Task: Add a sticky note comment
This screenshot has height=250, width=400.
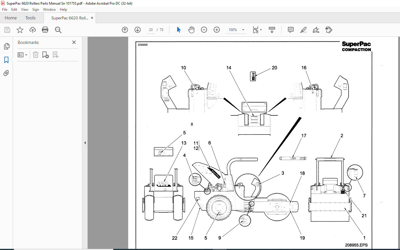Action: (291, 30)
